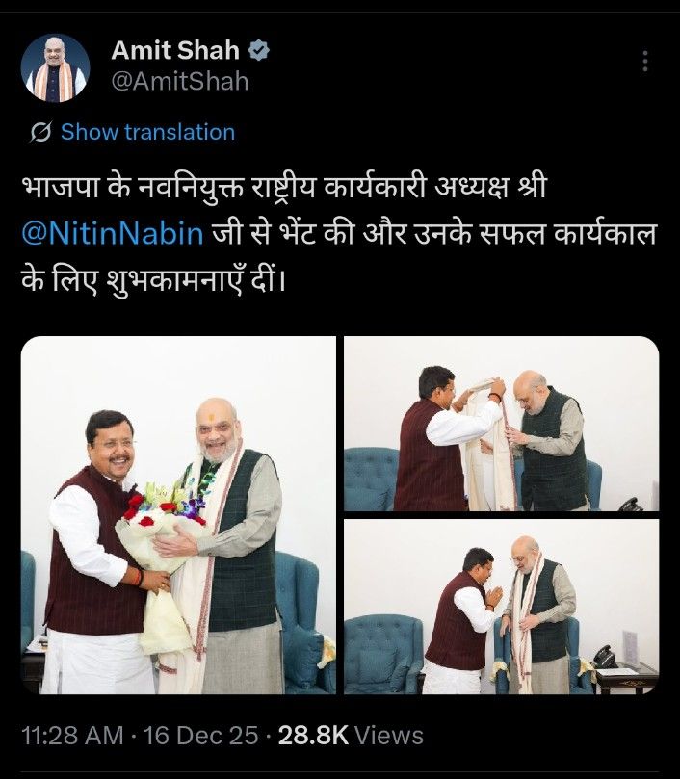Viewport: 680px width, 779px height.
Task: Click the 11:28 AM timestamp
Action: coord(72,736)
